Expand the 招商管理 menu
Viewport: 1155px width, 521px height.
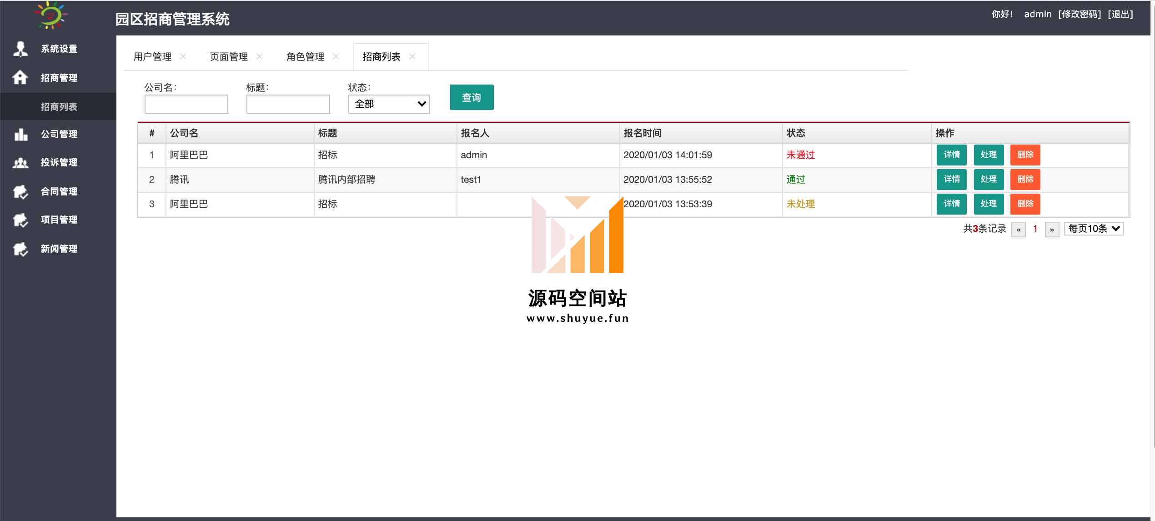(59, 78)
